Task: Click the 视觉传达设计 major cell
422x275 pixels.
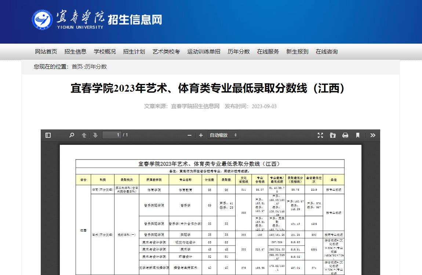Action: pos(185,242)
